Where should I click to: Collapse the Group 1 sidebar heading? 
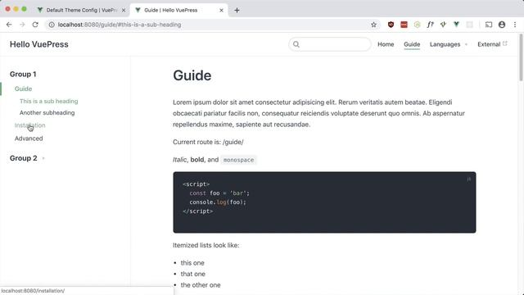click(x=23, y=75)
